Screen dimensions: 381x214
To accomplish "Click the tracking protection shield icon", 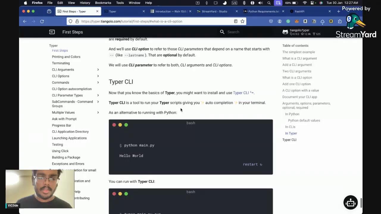I will (71, 21).
